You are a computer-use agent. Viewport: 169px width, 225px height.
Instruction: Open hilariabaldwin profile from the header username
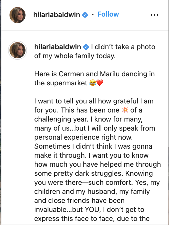tap(56, 15)
